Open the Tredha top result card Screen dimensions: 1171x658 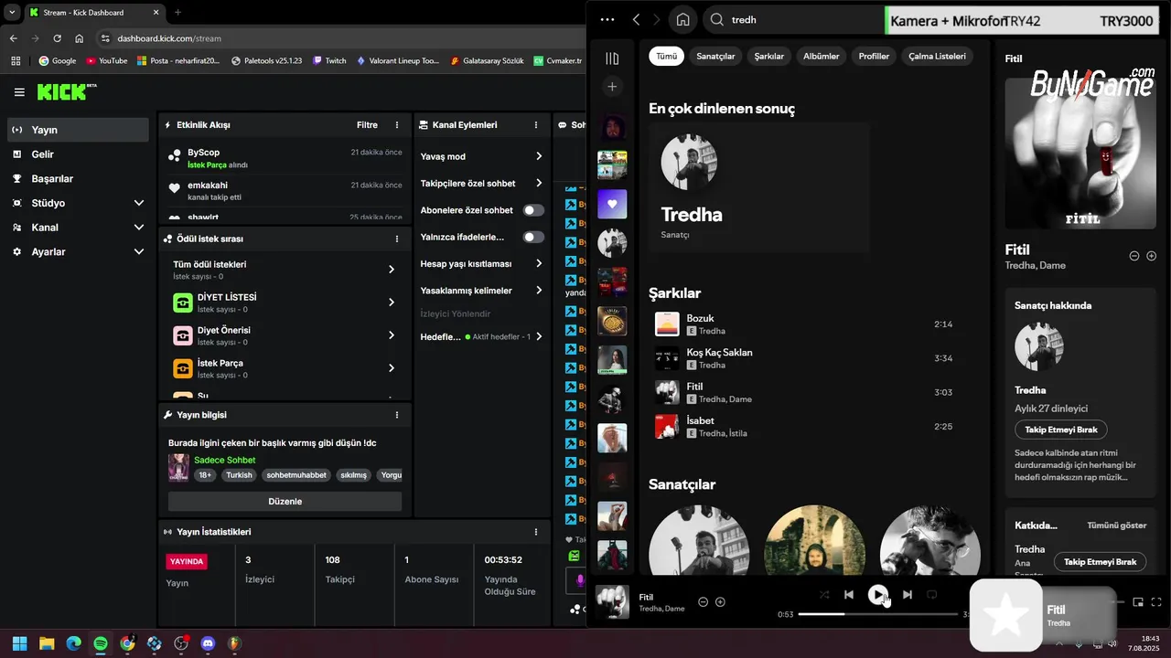tap(758, 187)
